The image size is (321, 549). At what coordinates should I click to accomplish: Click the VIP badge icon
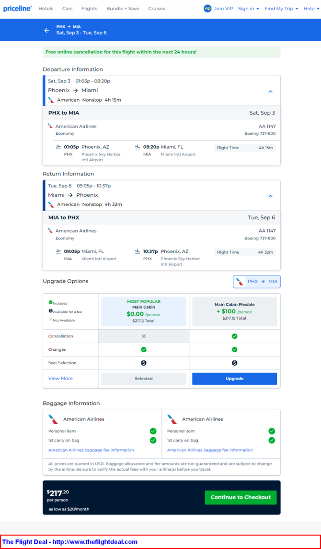[x=207, y=9]
